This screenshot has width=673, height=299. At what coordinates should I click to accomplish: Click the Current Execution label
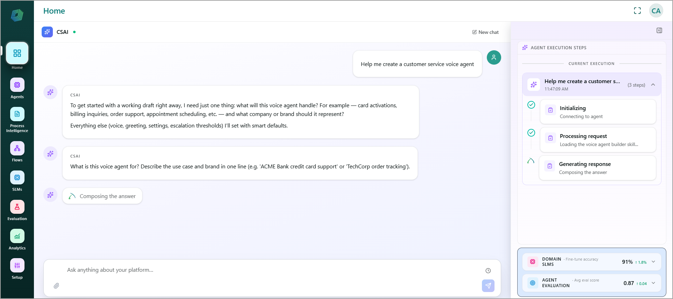(x=591, y=64)
